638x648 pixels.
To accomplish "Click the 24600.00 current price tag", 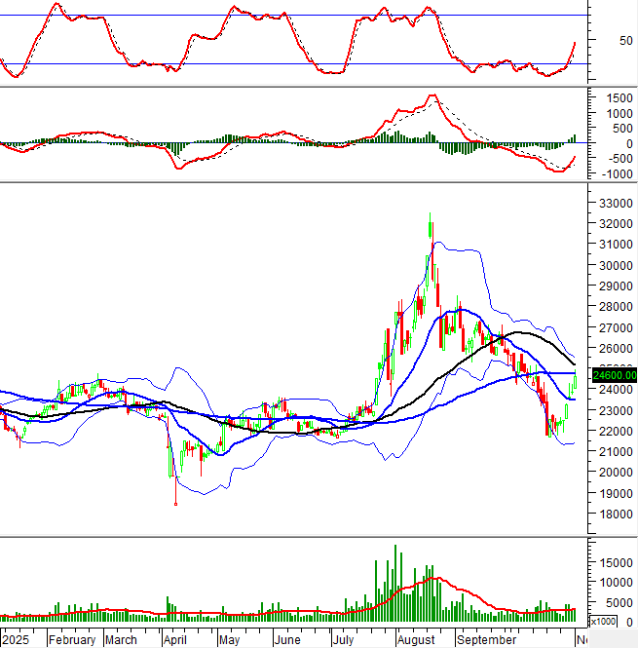I will pos(614,375).
